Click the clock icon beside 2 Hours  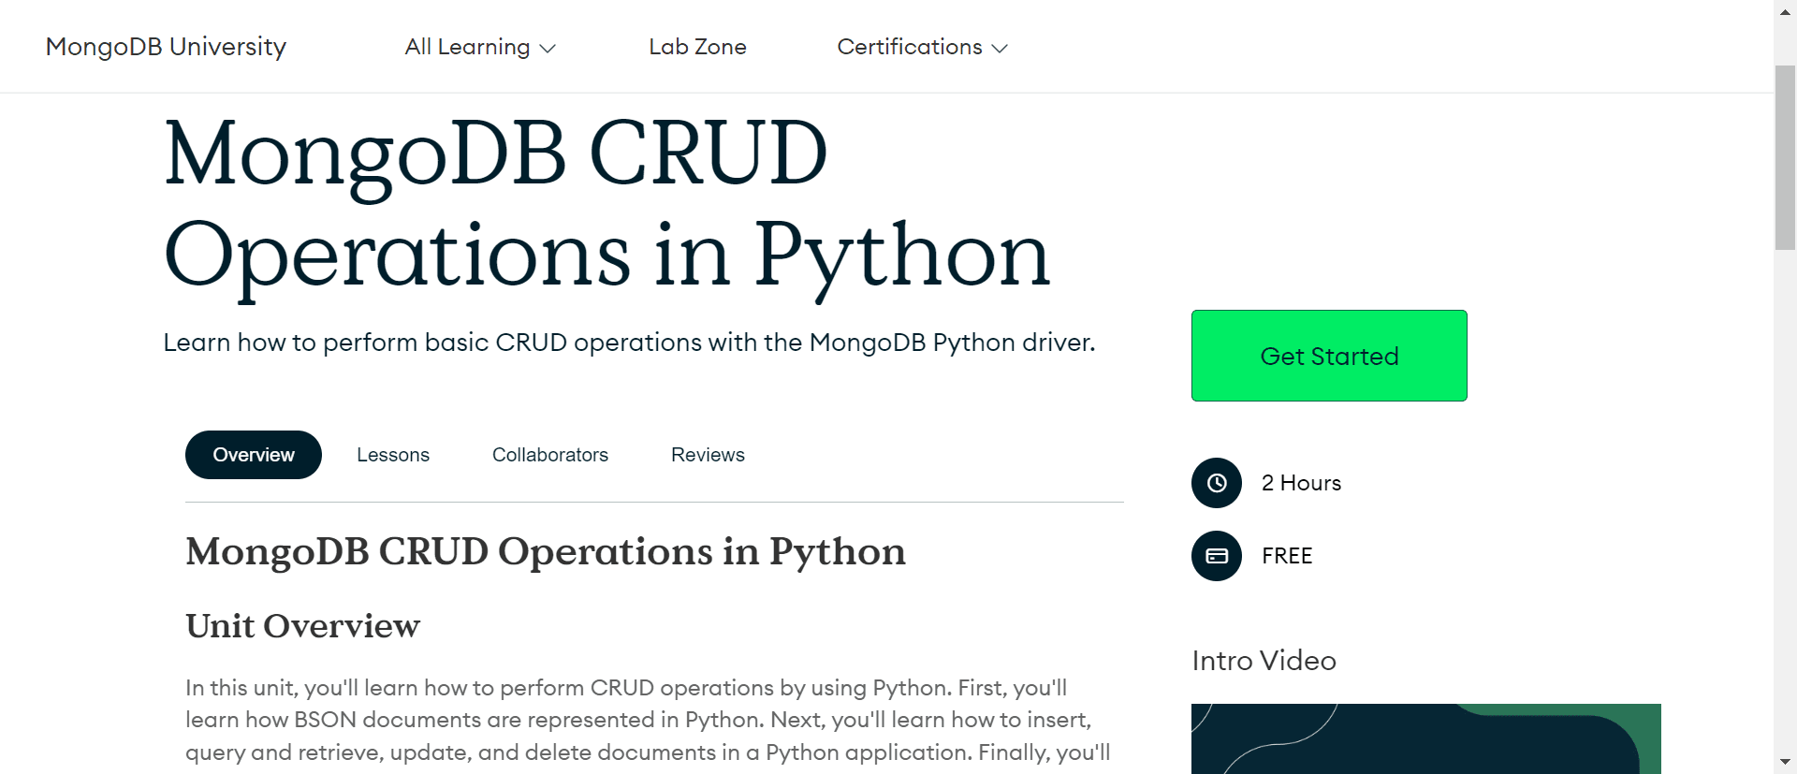click(1217, 483)
